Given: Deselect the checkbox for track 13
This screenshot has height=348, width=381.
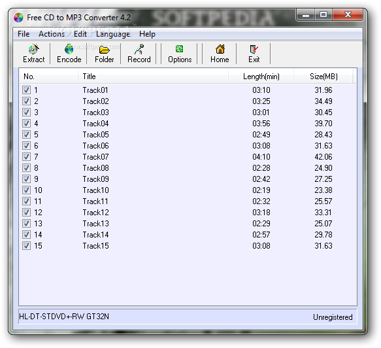Looking at the screenshot, I should tap(26, 224).
